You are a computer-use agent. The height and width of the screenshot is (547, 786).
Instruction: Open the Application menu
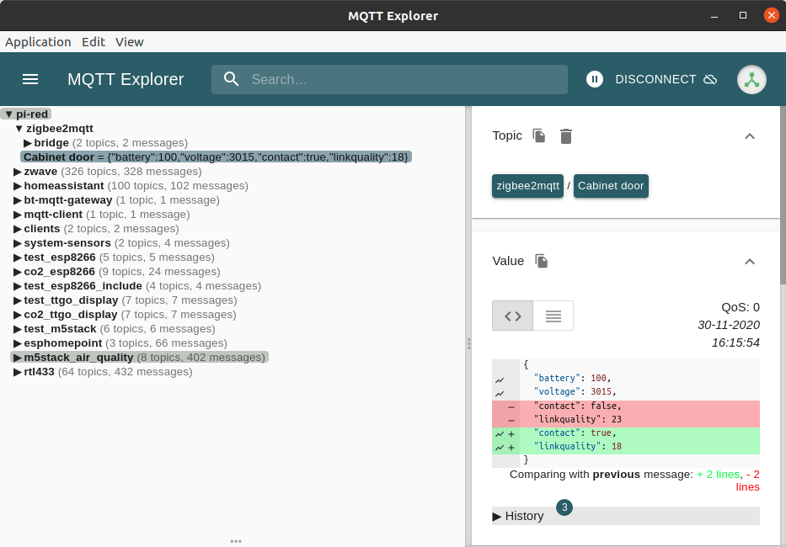[x=38, y=42]
